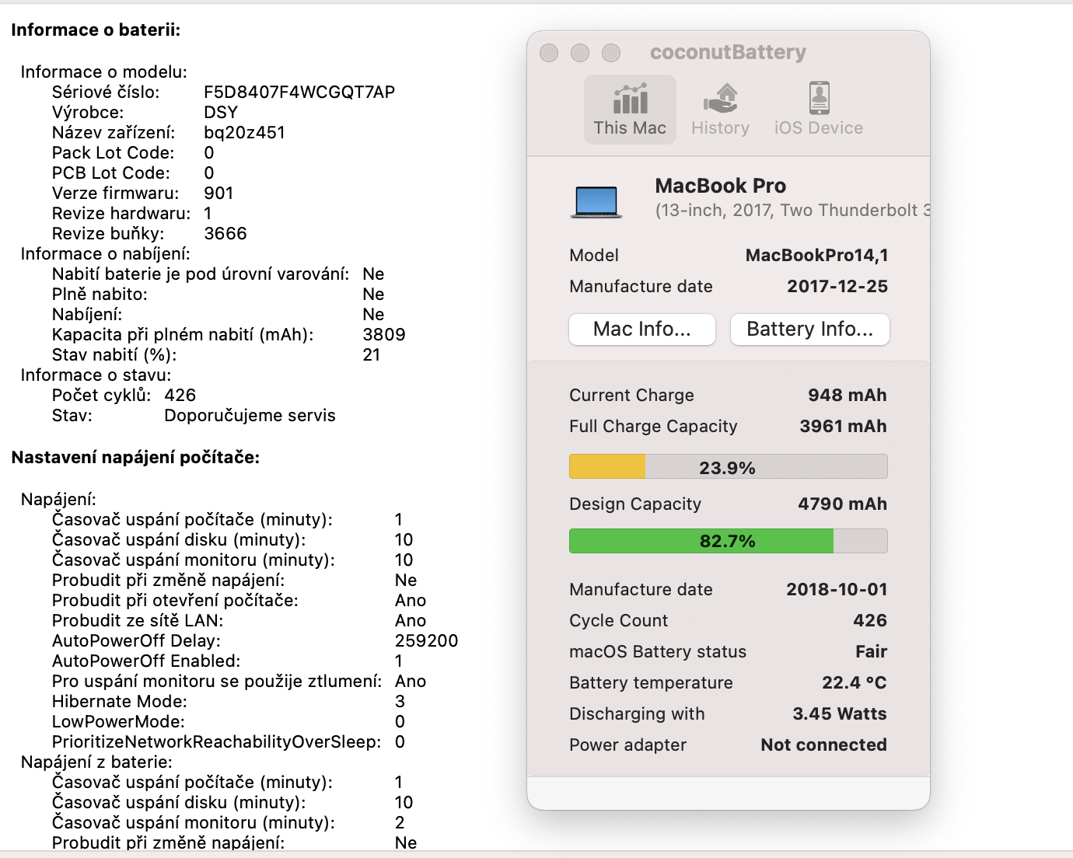Click the coconutBattery window title
The width and height of the screenshot is (1073, 858).
[x=728, y=52]
